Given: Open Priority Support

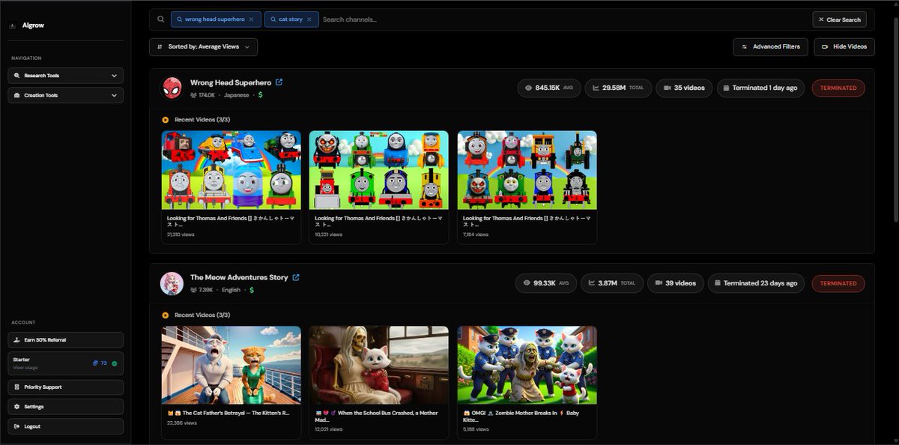Looking at the screenshot, I should pyautogui.click(x=66, y=387).
